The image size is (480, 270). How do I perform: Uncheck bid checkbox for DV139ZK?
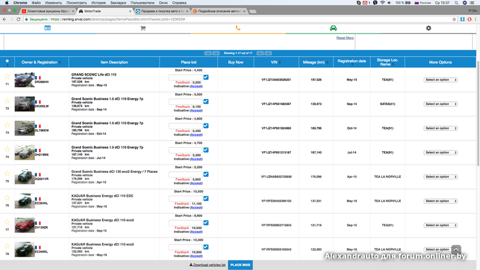[x=206, y=223]
